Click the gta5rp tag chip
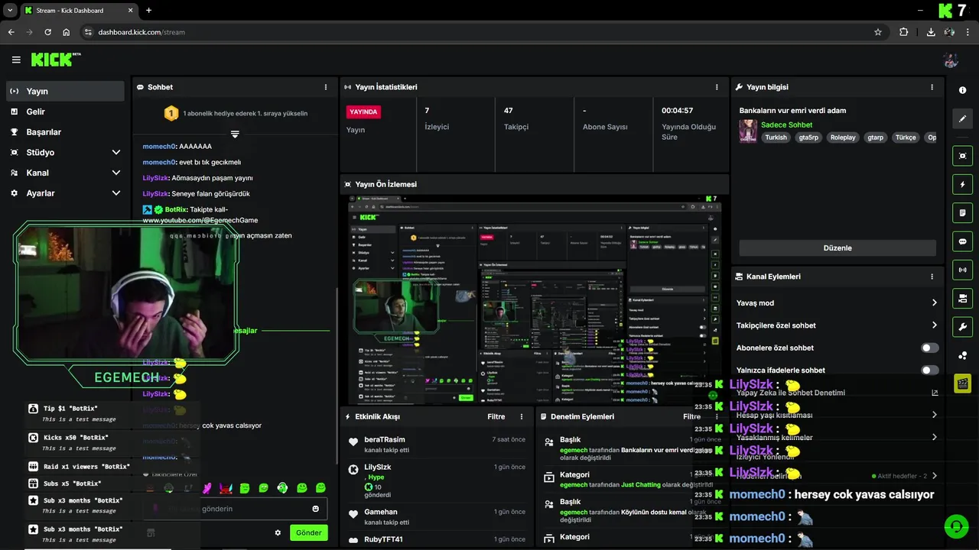Viewport: 979px width, 550px height. click(x=808, y=137)
